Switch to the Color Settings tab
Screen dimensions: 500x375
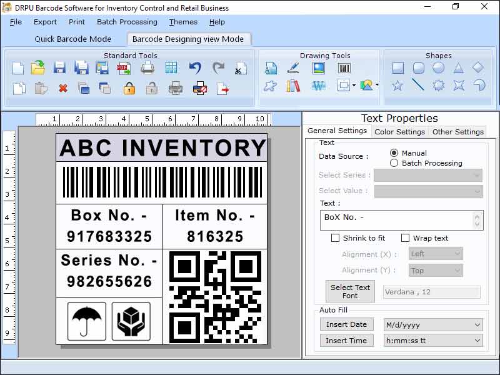point(400,131)
